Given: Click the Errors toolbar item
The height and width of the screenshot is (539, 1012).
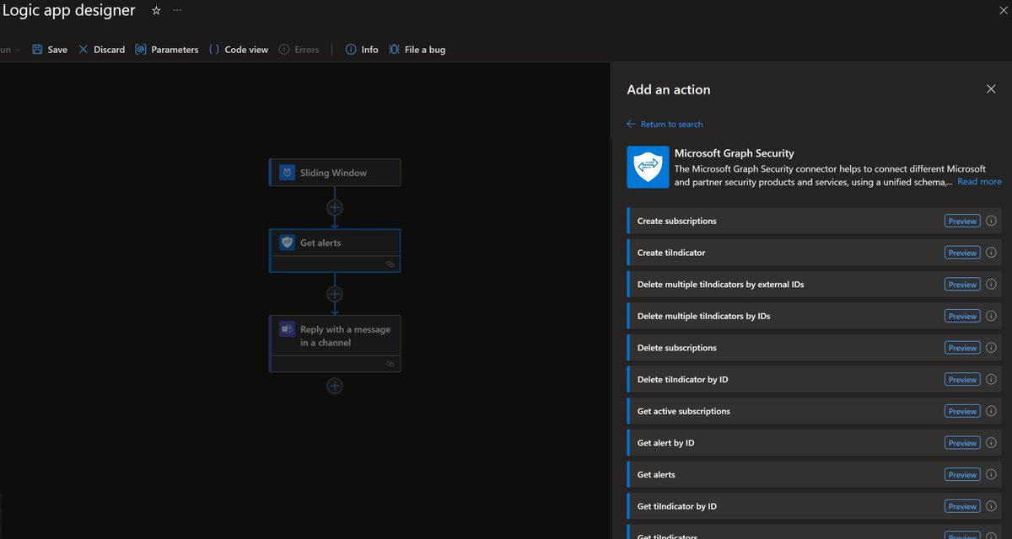Looking at the screenshot, I should 299,50.
